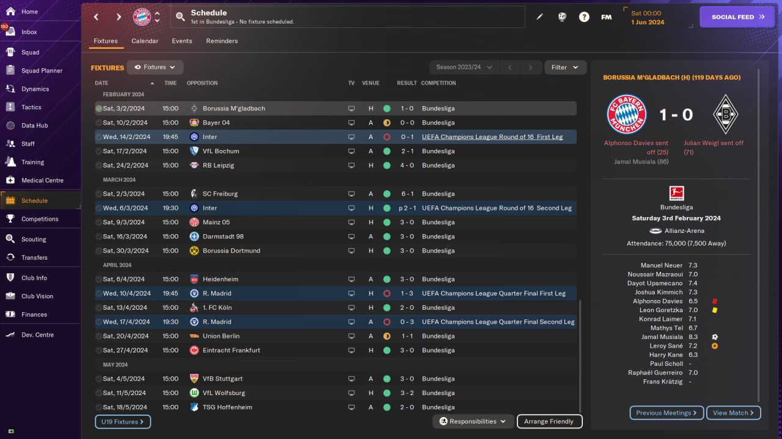Toggle the check circle for Sat, 24/2/2024 fixture

98,165
